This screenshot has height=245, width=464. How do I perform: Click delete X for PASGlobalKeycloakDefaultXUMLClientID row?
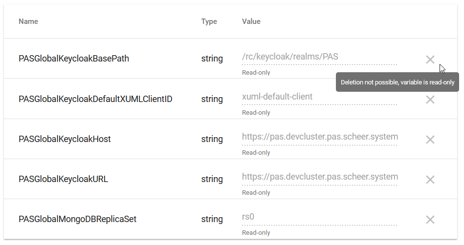[x=430, y=100]
